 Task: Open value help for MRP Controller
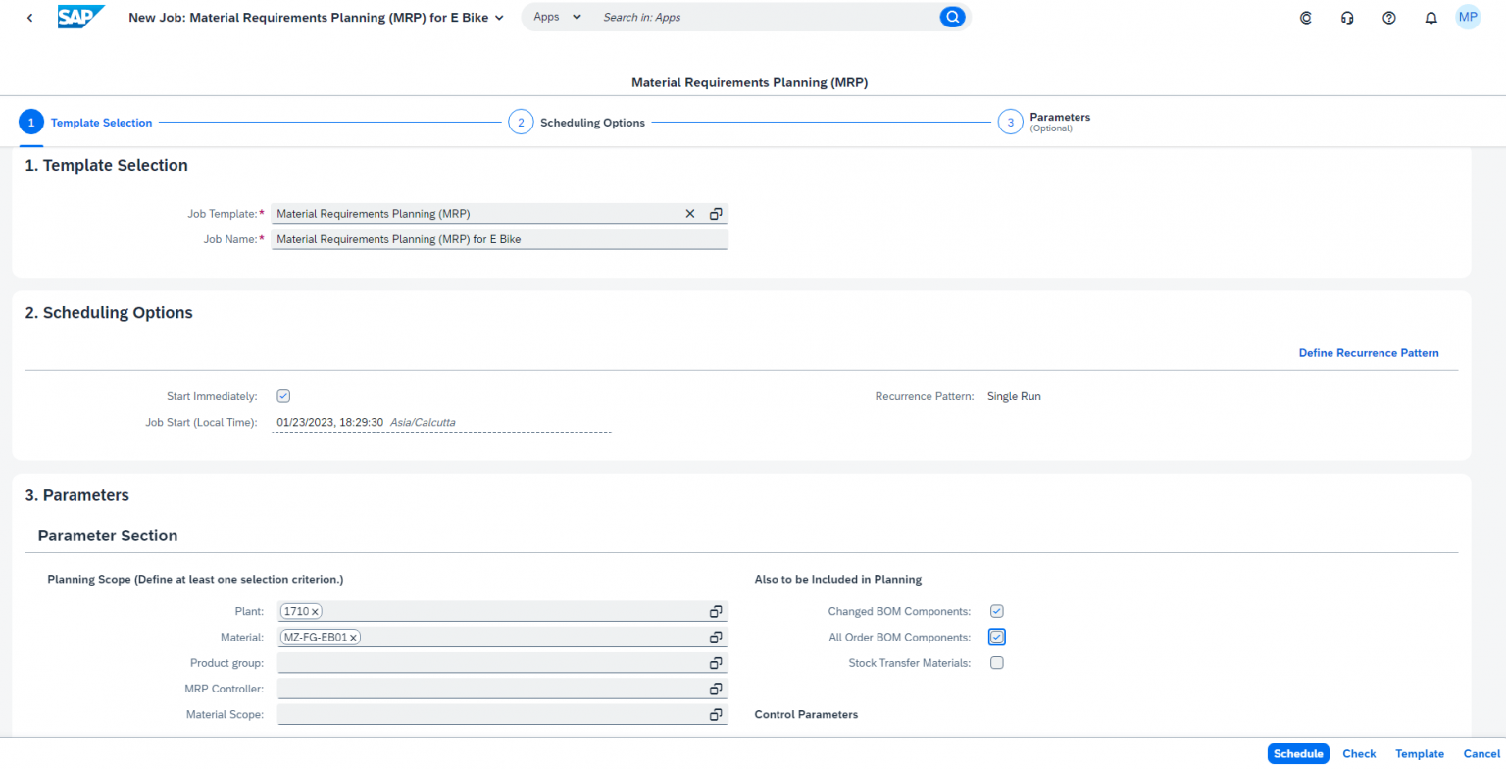(716, 689)
